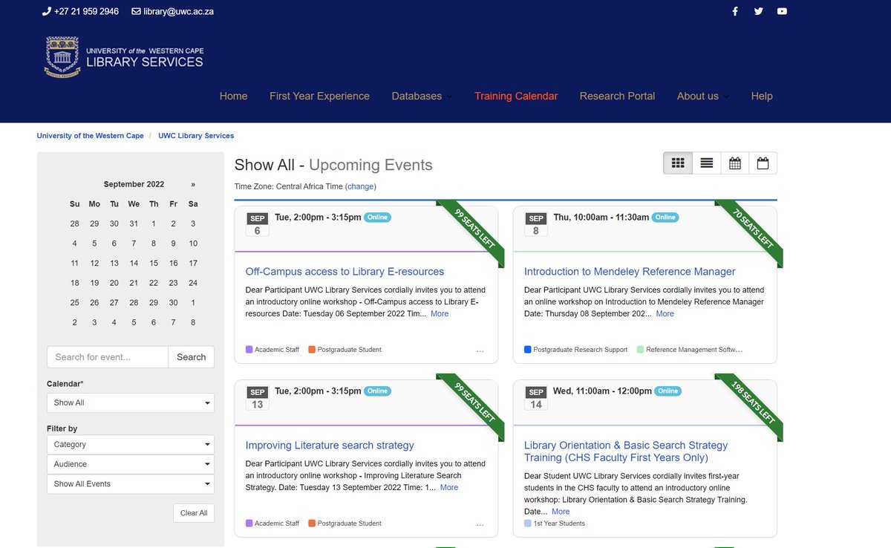
Task: Switch to monthly calendar grid view
Action: (x=735, y=163)
